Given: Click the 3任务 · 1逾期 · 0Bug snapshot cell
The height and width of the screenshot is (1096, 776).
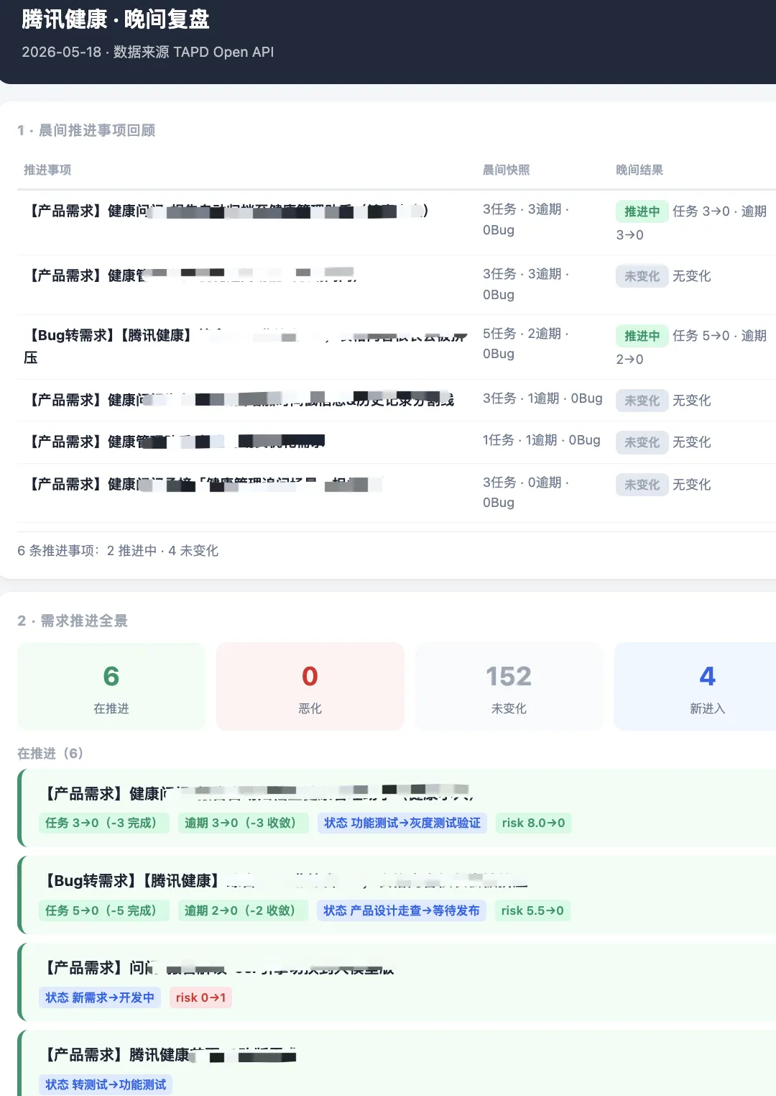Looking at the screenshot, I should [x=542, y=398].
